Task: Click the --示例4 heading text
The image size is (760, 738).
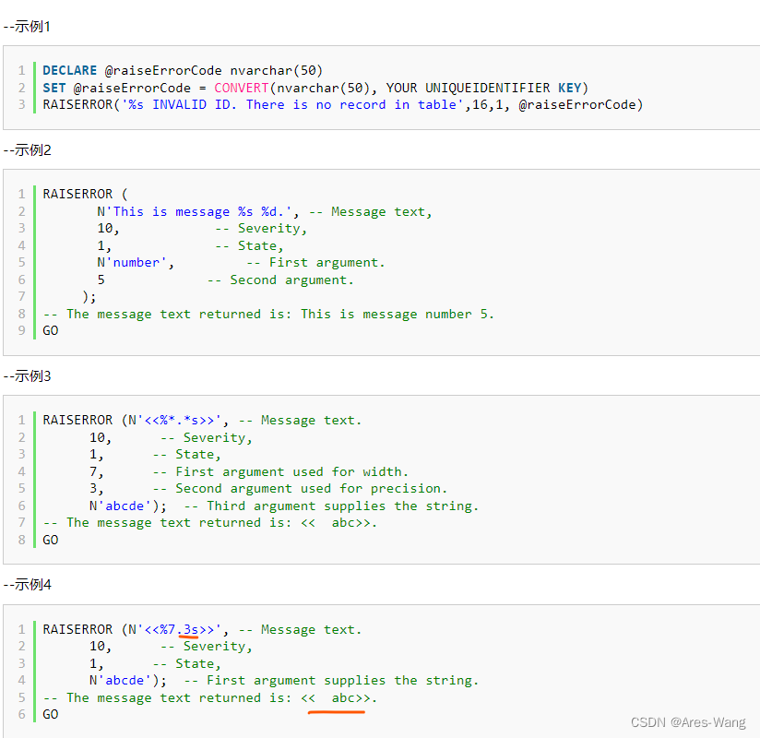Action: [x=27, y=585]
